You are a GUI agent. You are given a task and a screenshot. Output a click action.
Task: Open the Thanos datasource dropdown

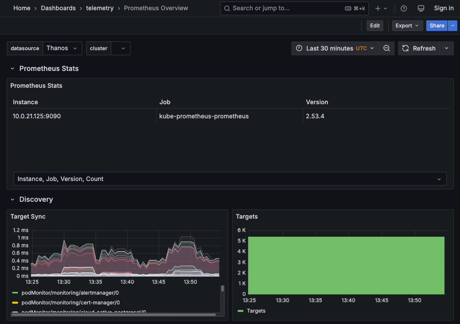[62, 48]
